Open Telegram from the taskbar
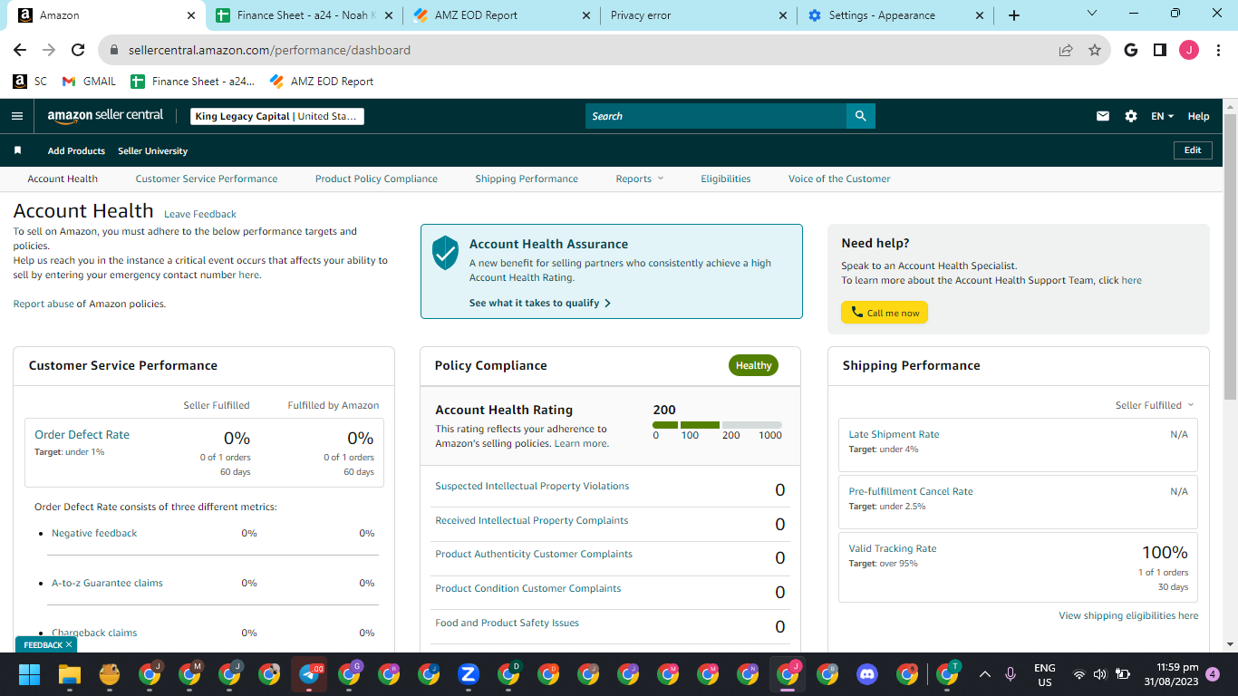This screenshot has height=696, width=1238. tap(309, 674)
